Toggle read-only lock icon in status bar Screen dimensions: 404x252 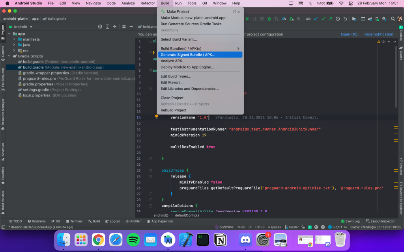(x=303, y=227)
